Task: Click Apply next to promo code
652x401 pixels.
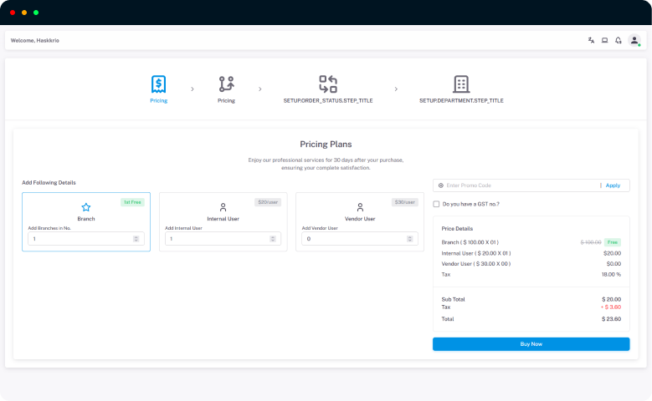Action: (613, 185)
